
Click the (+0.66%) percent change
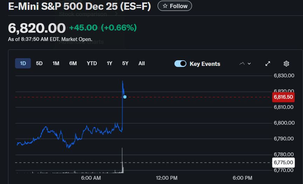click(x=119, y=28)
